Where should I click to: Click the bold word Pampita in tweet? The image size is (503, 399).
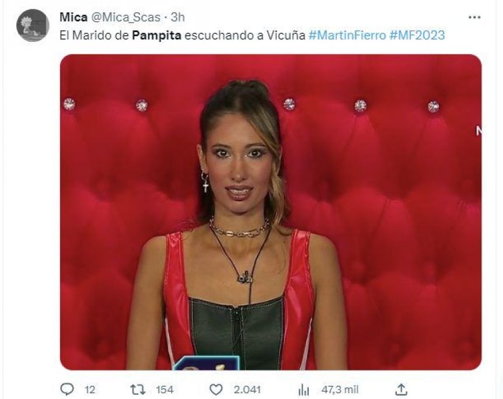156,35
